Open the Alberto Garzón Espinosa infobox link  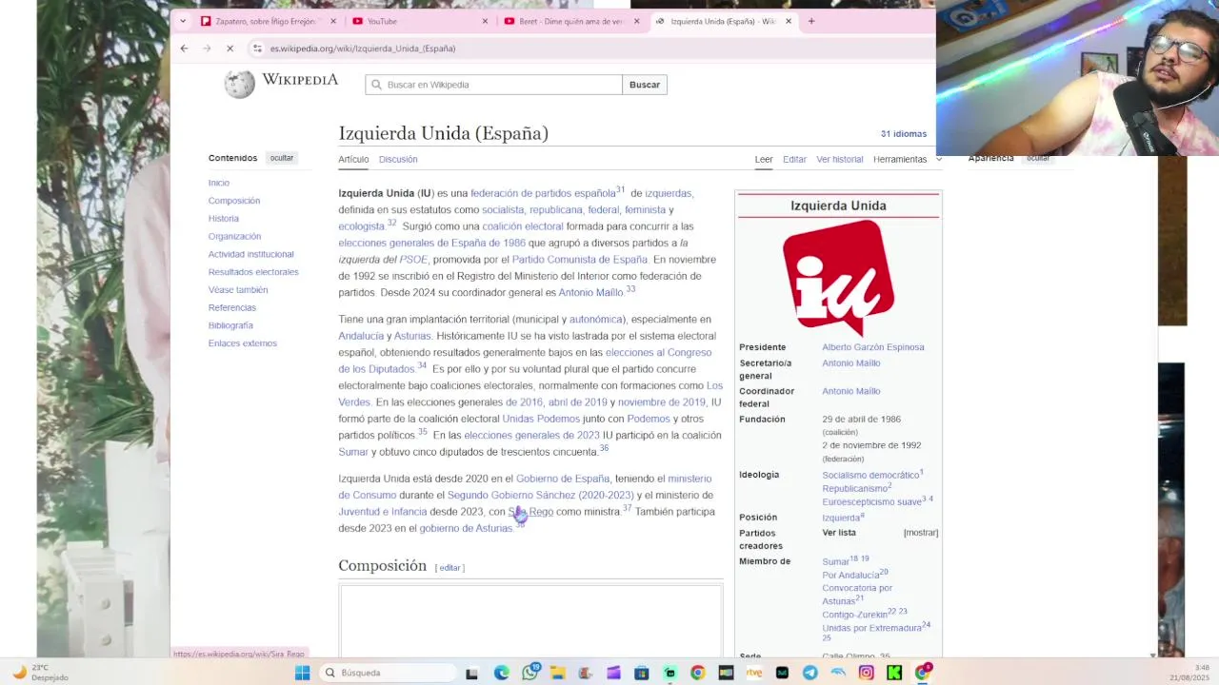(x=873, y=347)
